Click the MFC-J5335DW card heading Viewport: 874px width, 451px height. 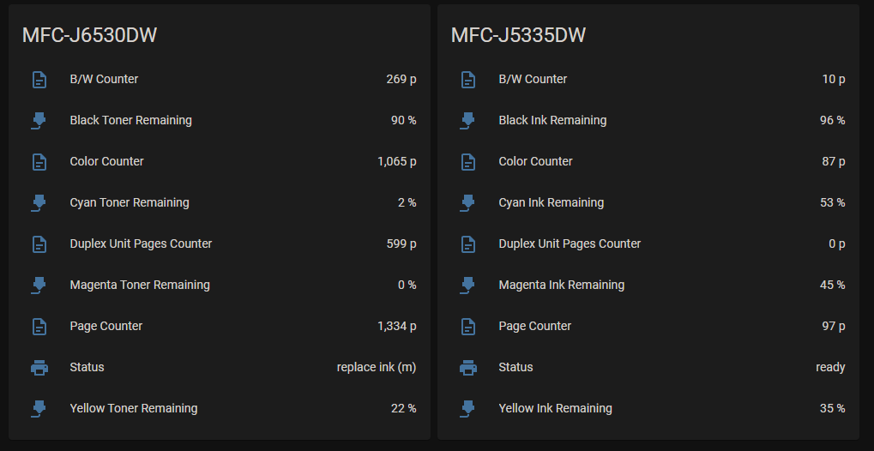tap(518, 35)
